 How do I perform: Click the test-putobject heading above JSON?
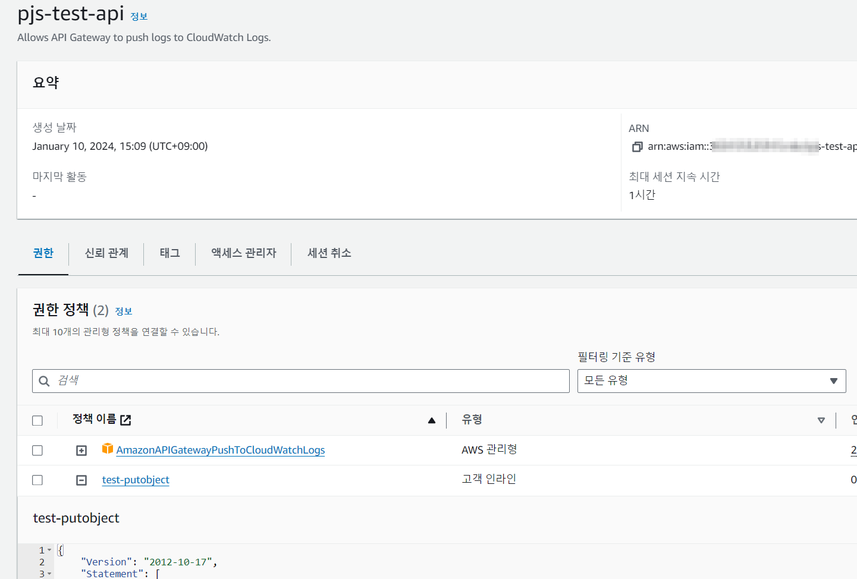point(76,518)
